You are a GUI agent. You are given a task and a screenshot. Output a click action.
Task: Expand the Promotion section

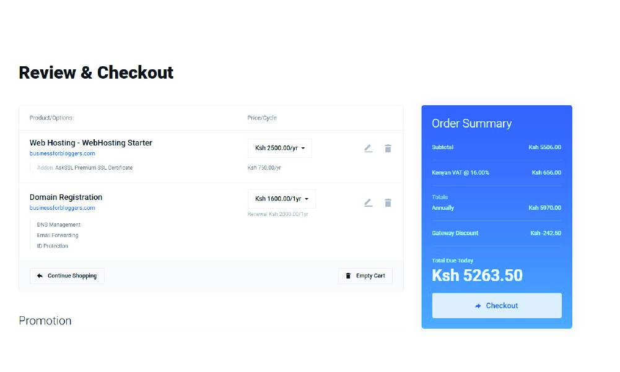45,321
